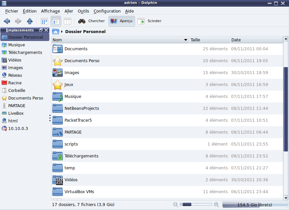Click the 154,5 Gio libre(s) space bar

click(255, 205)
